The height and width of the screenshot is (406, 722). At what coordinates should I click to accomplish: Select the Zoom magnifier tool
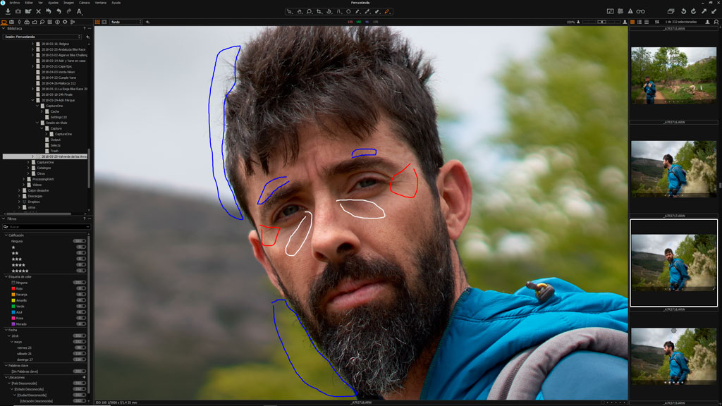point(310,11)
